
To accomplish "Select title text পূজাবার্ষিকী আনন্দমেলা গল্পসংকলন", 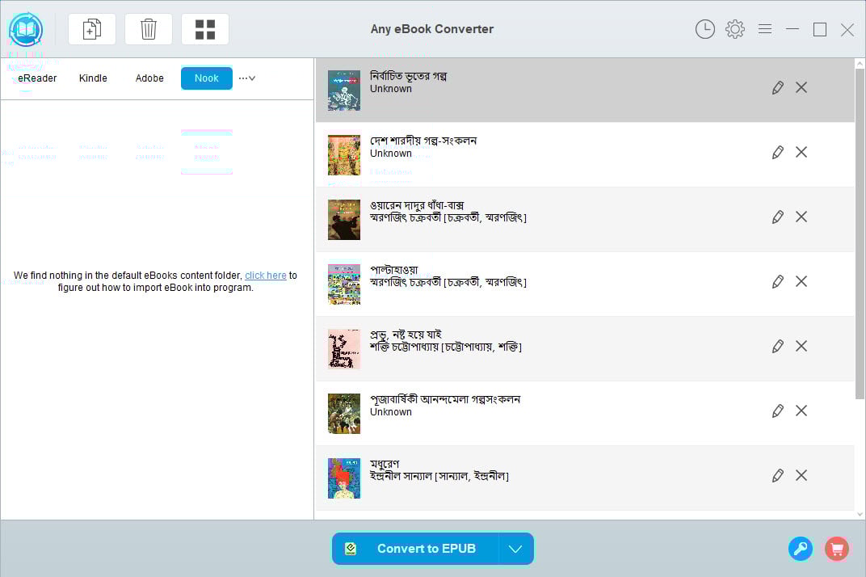I will click(445, 399).
